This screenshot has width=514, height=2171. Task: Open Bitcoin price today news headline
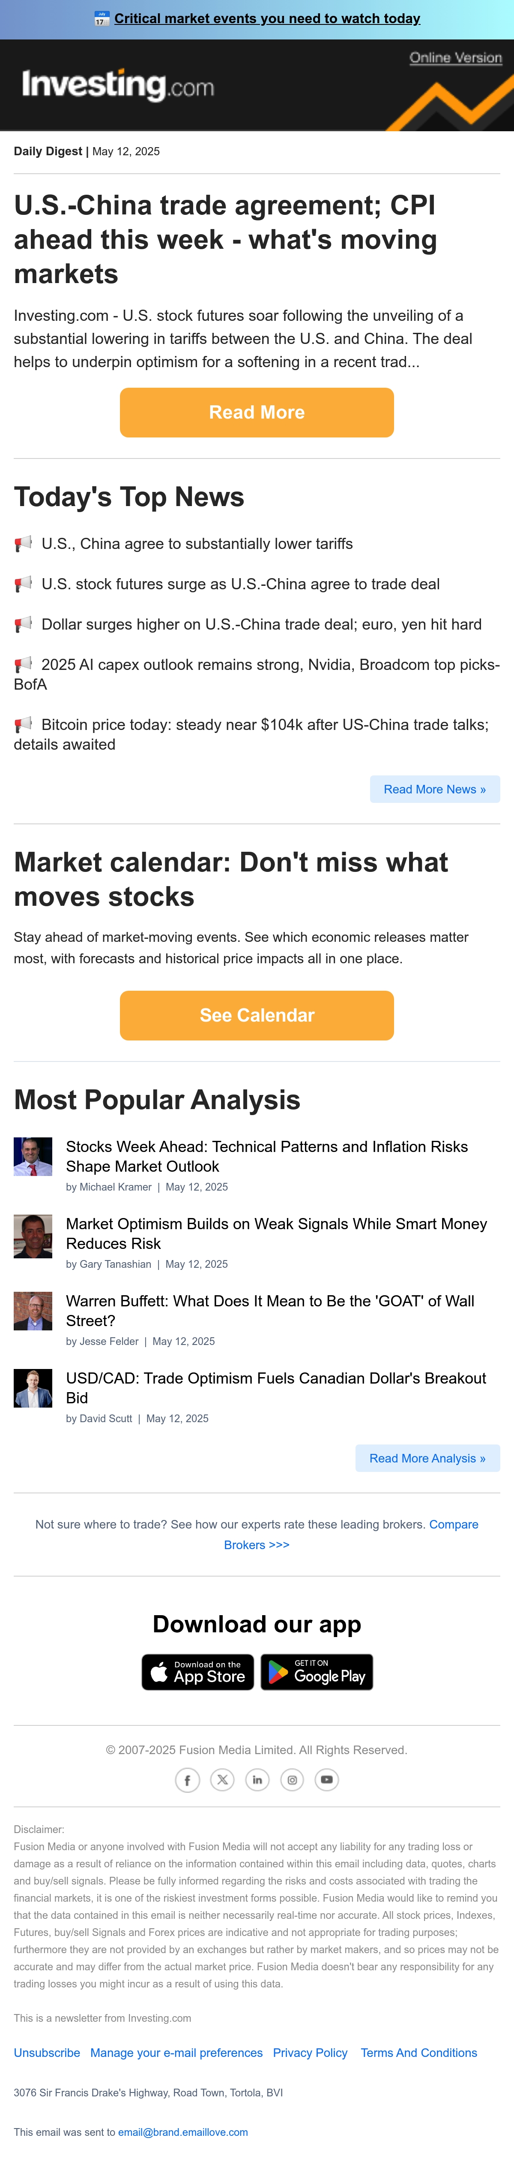[x=257, y=734]
